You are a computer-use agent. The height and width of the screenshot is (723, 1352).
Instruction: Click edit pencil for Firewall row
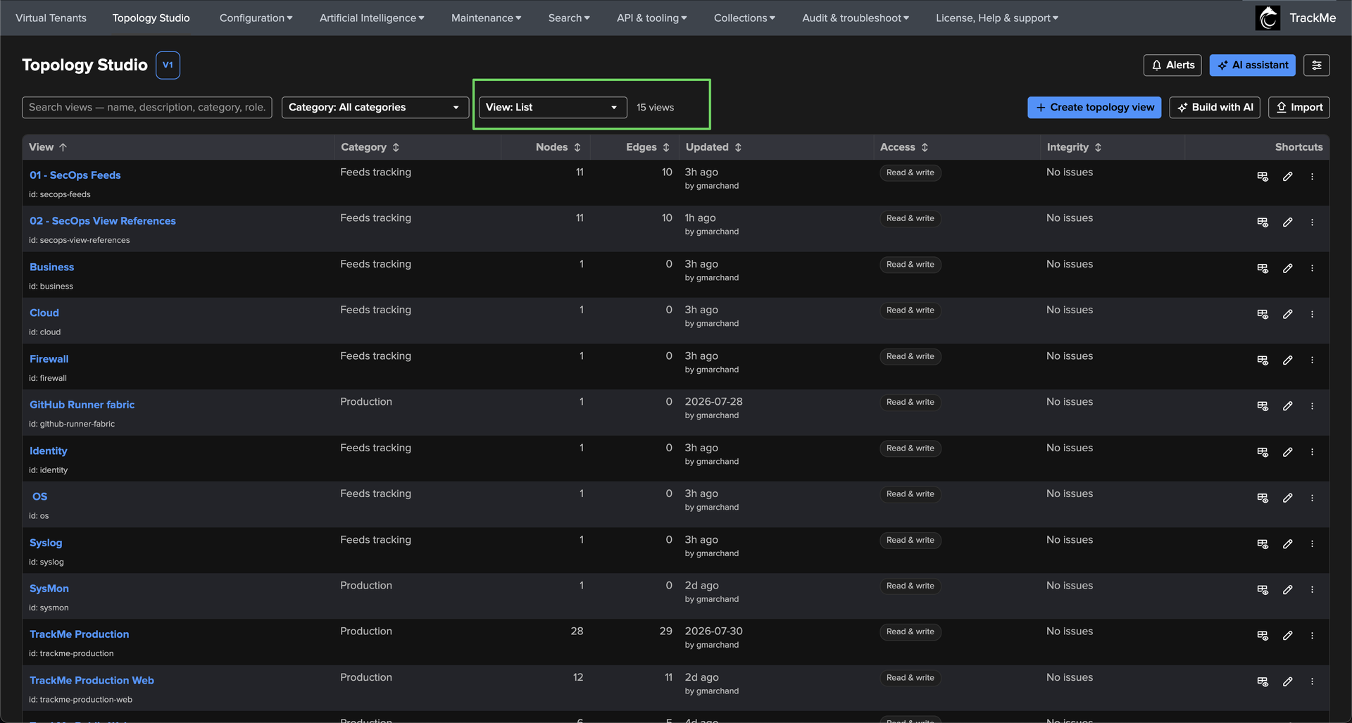click(x=1287, y=360)
